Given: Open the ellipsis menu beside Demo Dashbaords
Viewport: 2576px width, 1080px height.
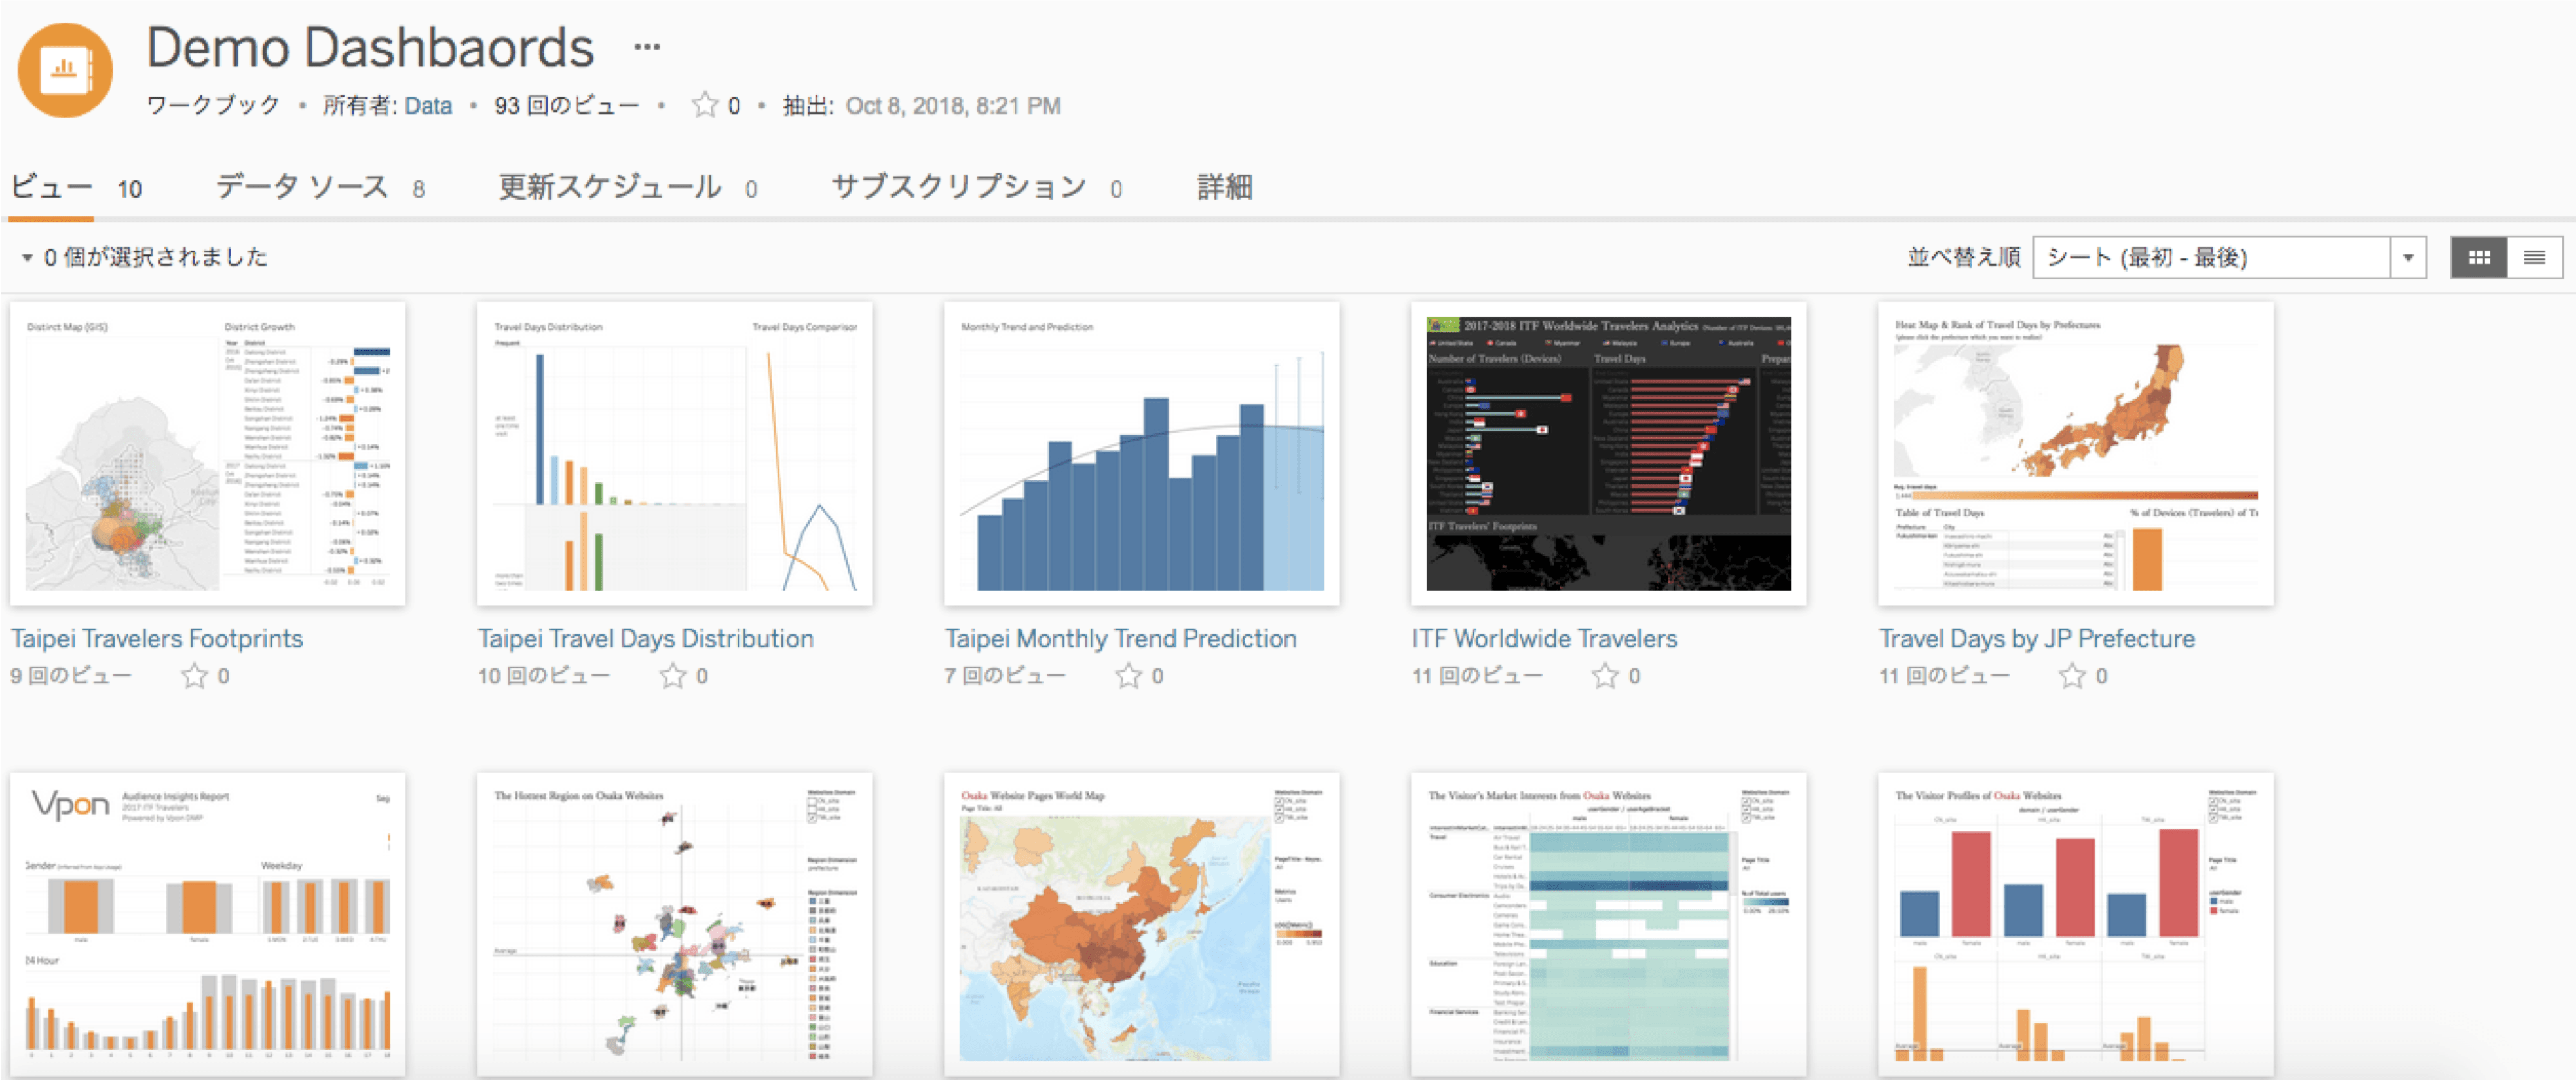Looking at the screenshot, I should point(647,47).
